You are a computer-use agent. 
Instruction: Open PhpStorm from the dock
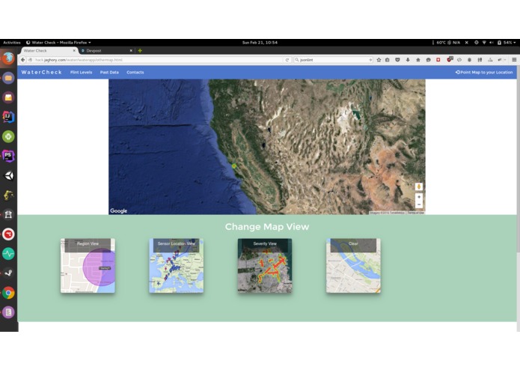coord(8,156)
